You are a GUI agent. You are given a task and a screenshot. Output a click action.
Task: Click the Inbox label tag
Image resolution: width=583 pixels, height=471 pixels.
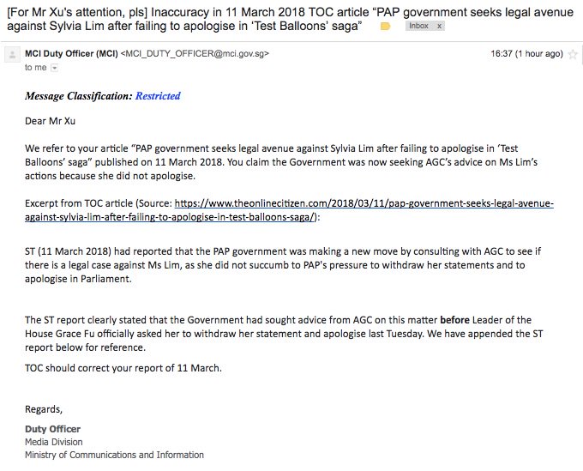click(x=419, y=26)
